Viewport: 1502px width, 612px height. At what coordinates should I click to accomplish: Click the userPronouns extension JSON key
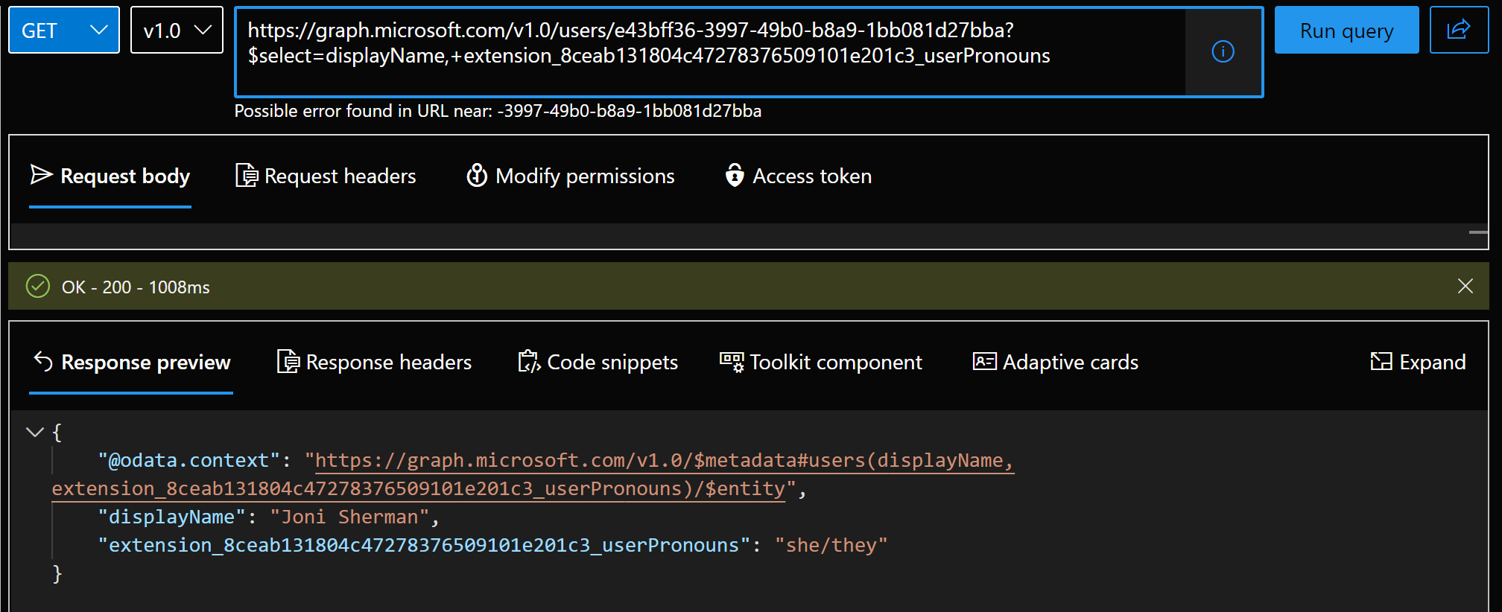(424, 545)
